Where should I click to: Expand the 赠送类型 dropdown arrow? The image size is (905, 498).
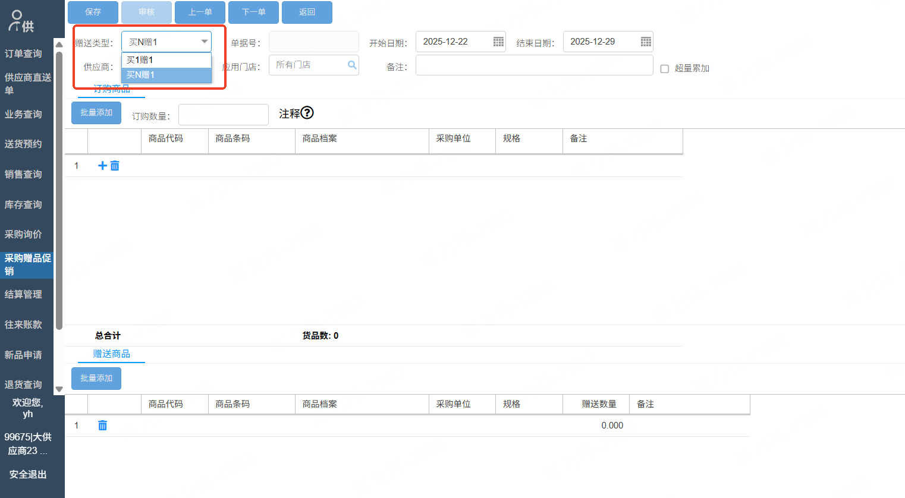204,42
